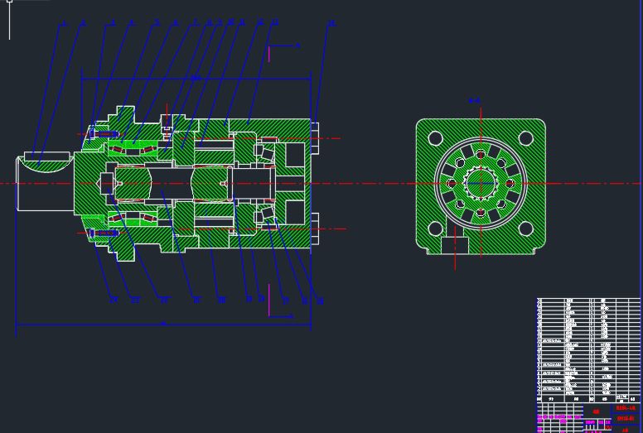The image size is (643, 433).
Task: Select the lower magenta section cut line
Action: click(x=269, y=301)
